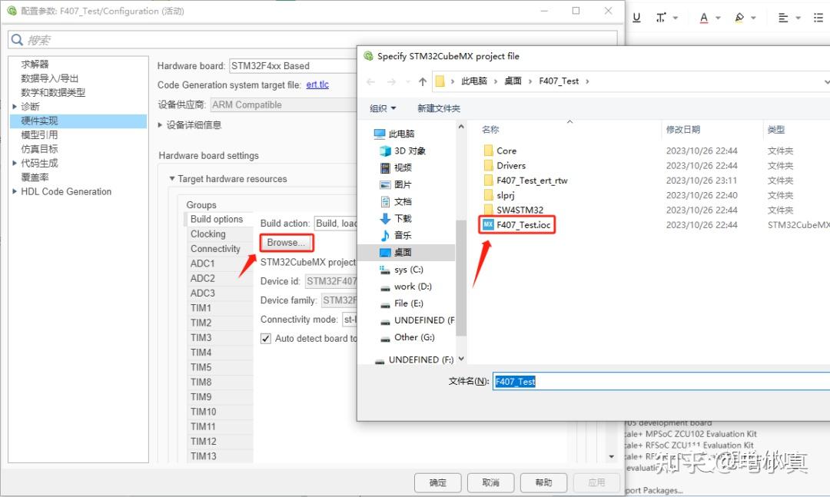Click the Browse... button for STM32CubeMX project
The image size is (830, 497).
click(x=285, y=242)
